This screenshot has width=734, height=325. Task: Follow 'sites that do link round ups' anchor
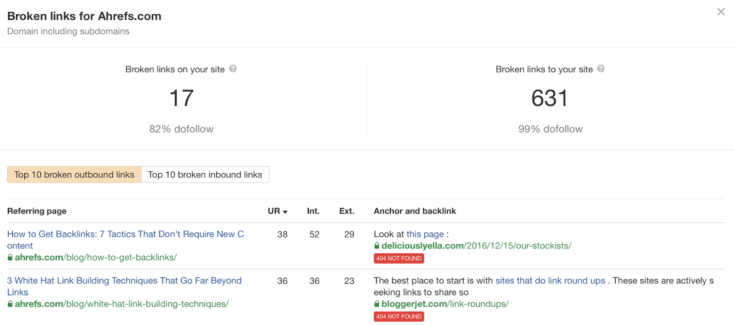tap(550, 281)
